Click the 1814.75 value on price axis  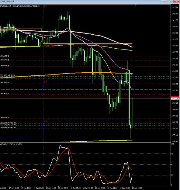175,71
